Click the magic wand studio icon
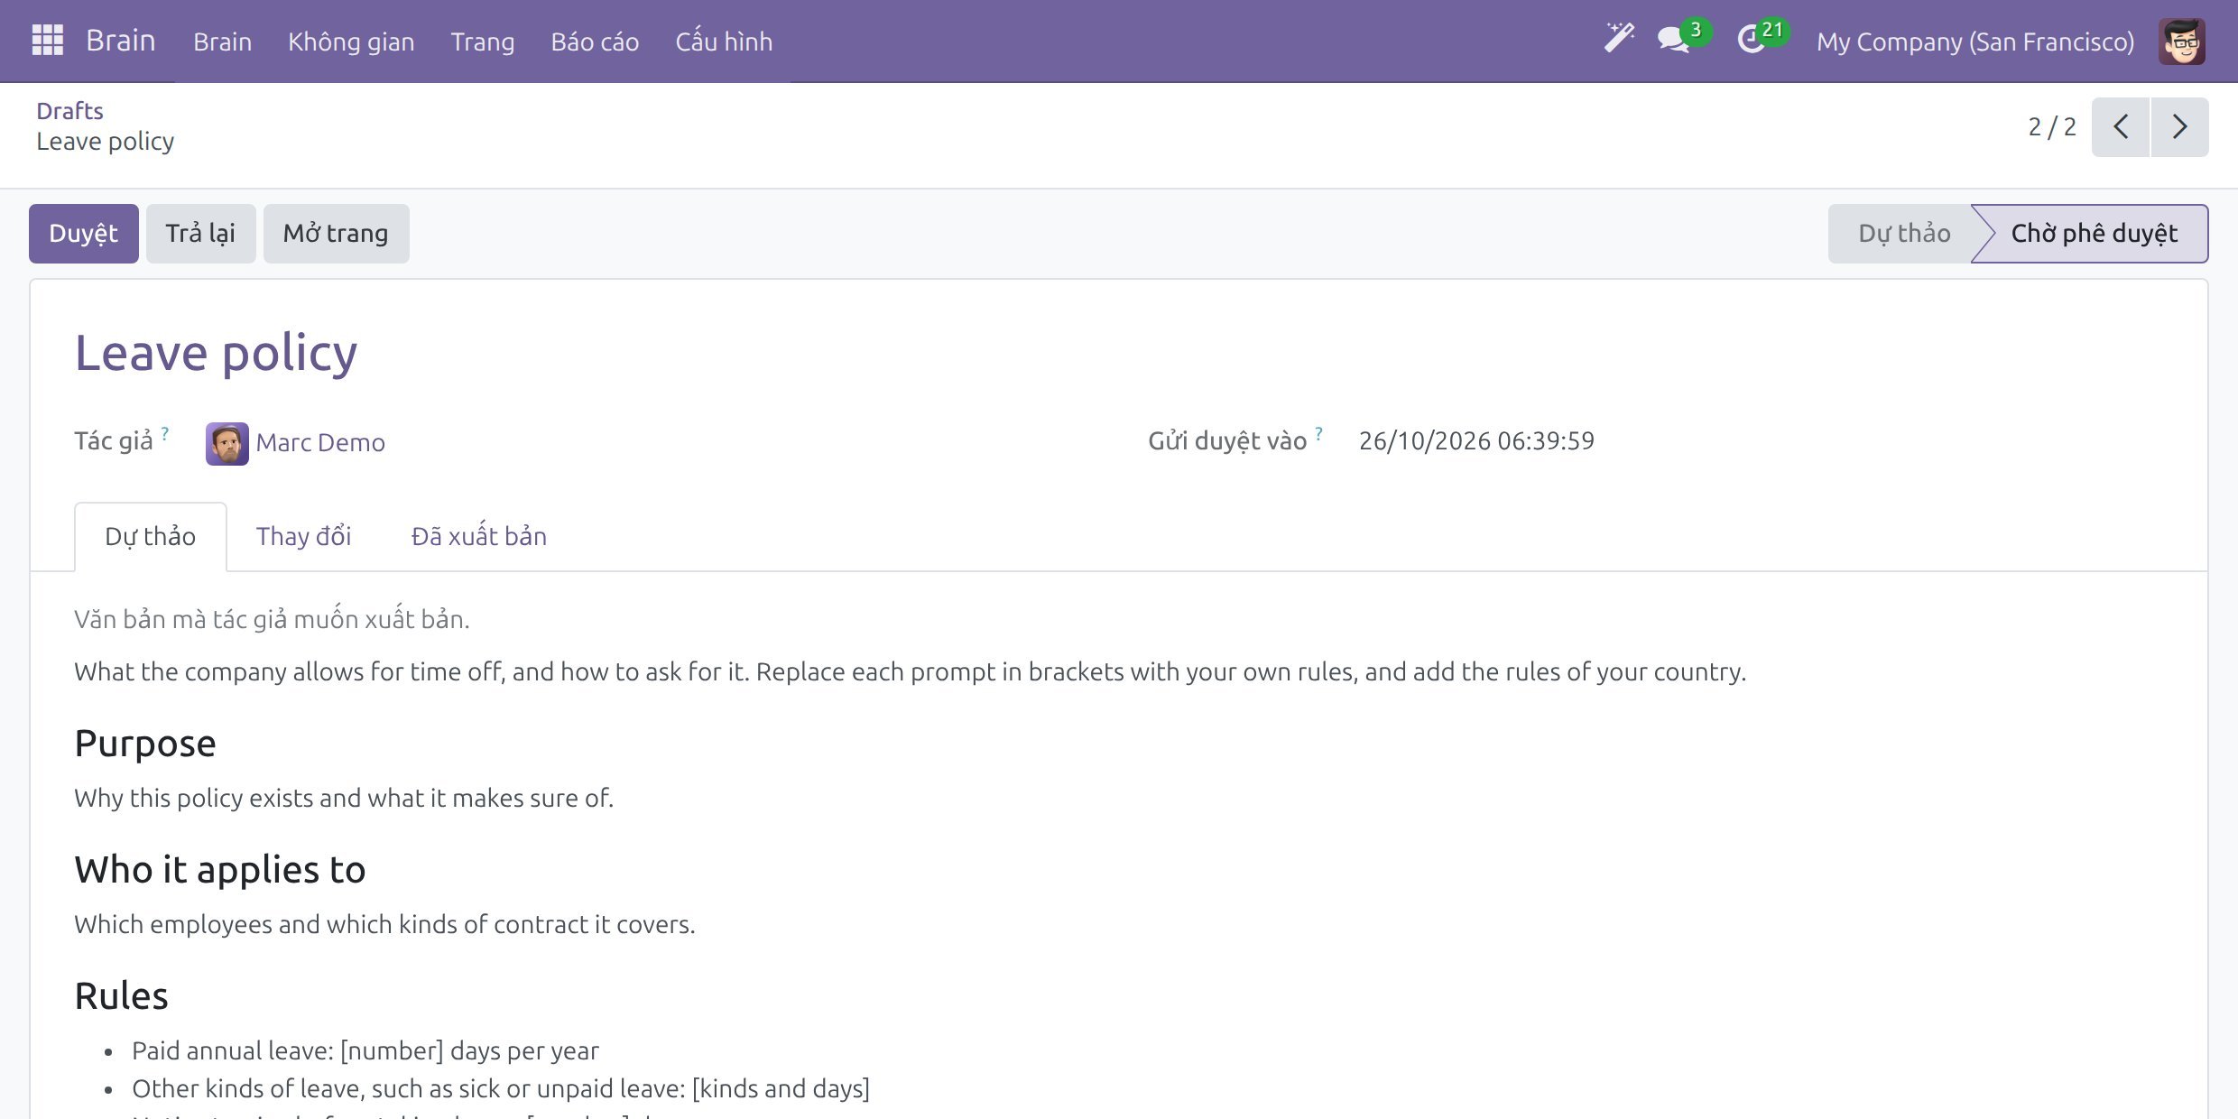This screenshot has height=1119, width=2238. point(1619,40)
